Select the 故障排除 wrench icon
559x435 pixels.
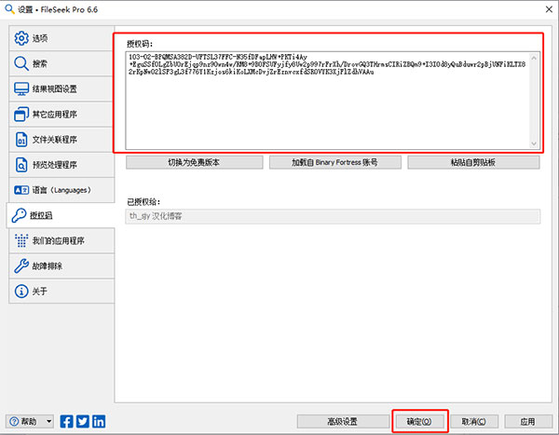click(x=21, y=266)
